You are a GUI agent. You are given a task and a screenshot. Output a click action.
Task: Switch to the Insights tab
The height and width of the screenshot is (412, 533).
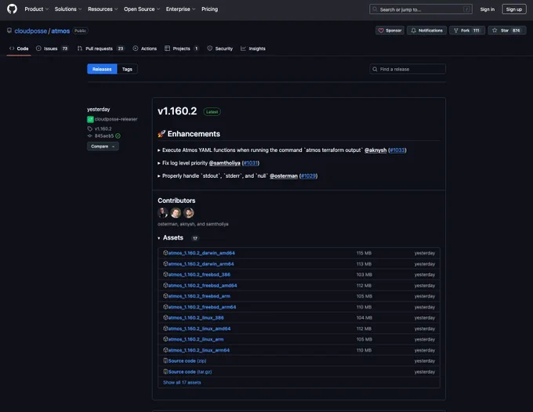tap(253, 49)
